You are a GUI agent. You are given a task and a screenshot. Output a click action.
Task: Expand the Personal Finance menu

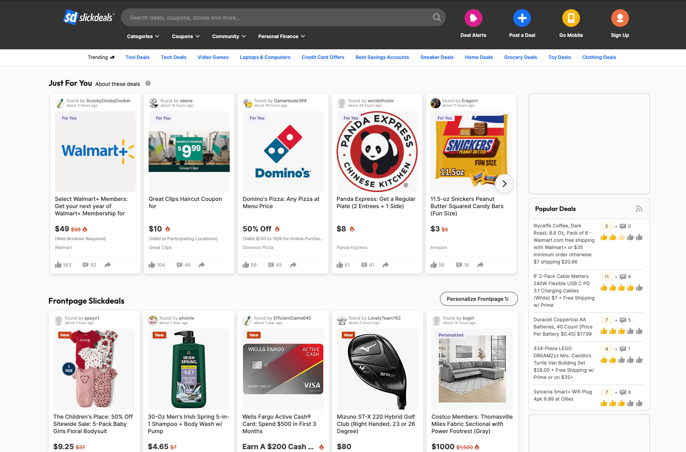click(282, 36)
